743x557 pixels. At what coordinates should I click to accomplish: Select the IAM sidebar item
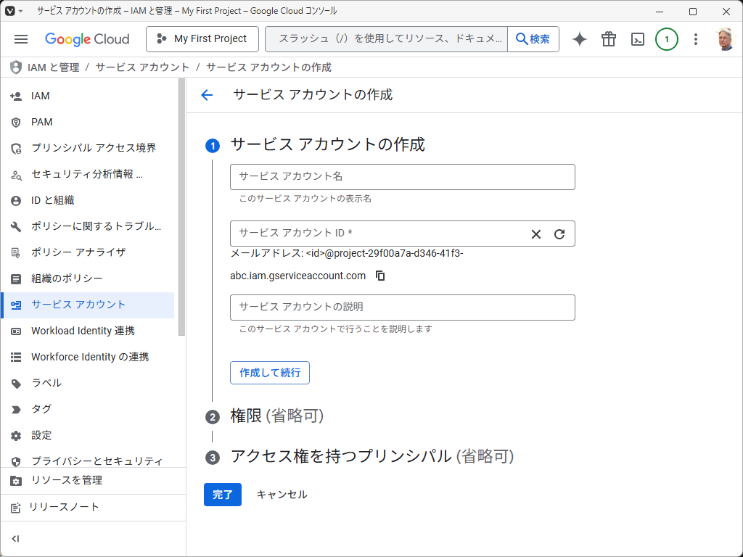tap(40, 96)
